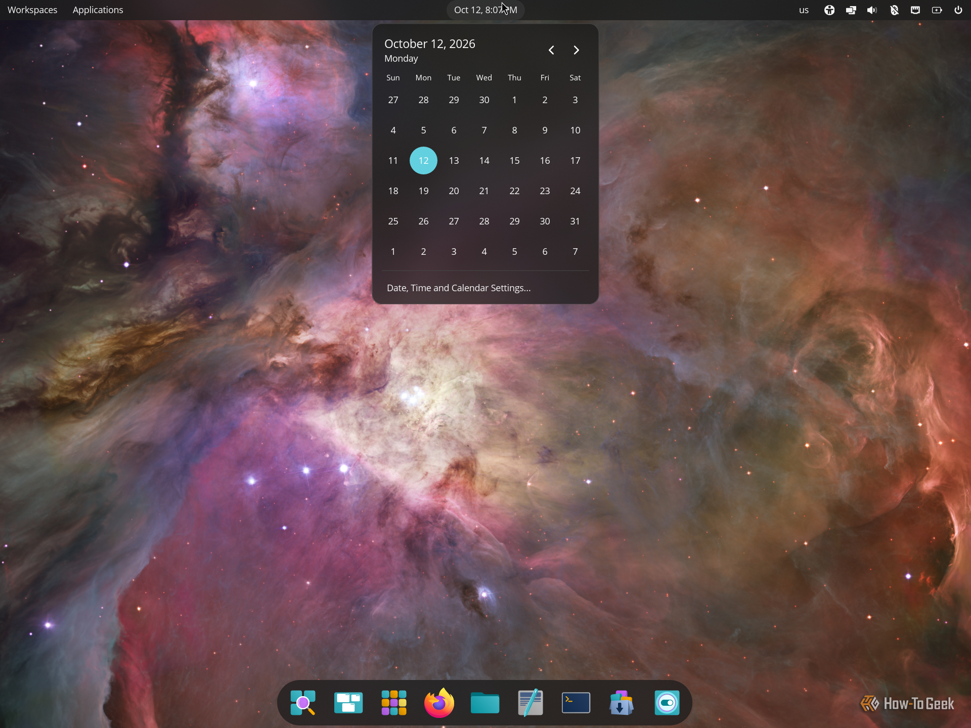Launch Firefox from the dock
The image size is (971, 728).
(439, 703)
